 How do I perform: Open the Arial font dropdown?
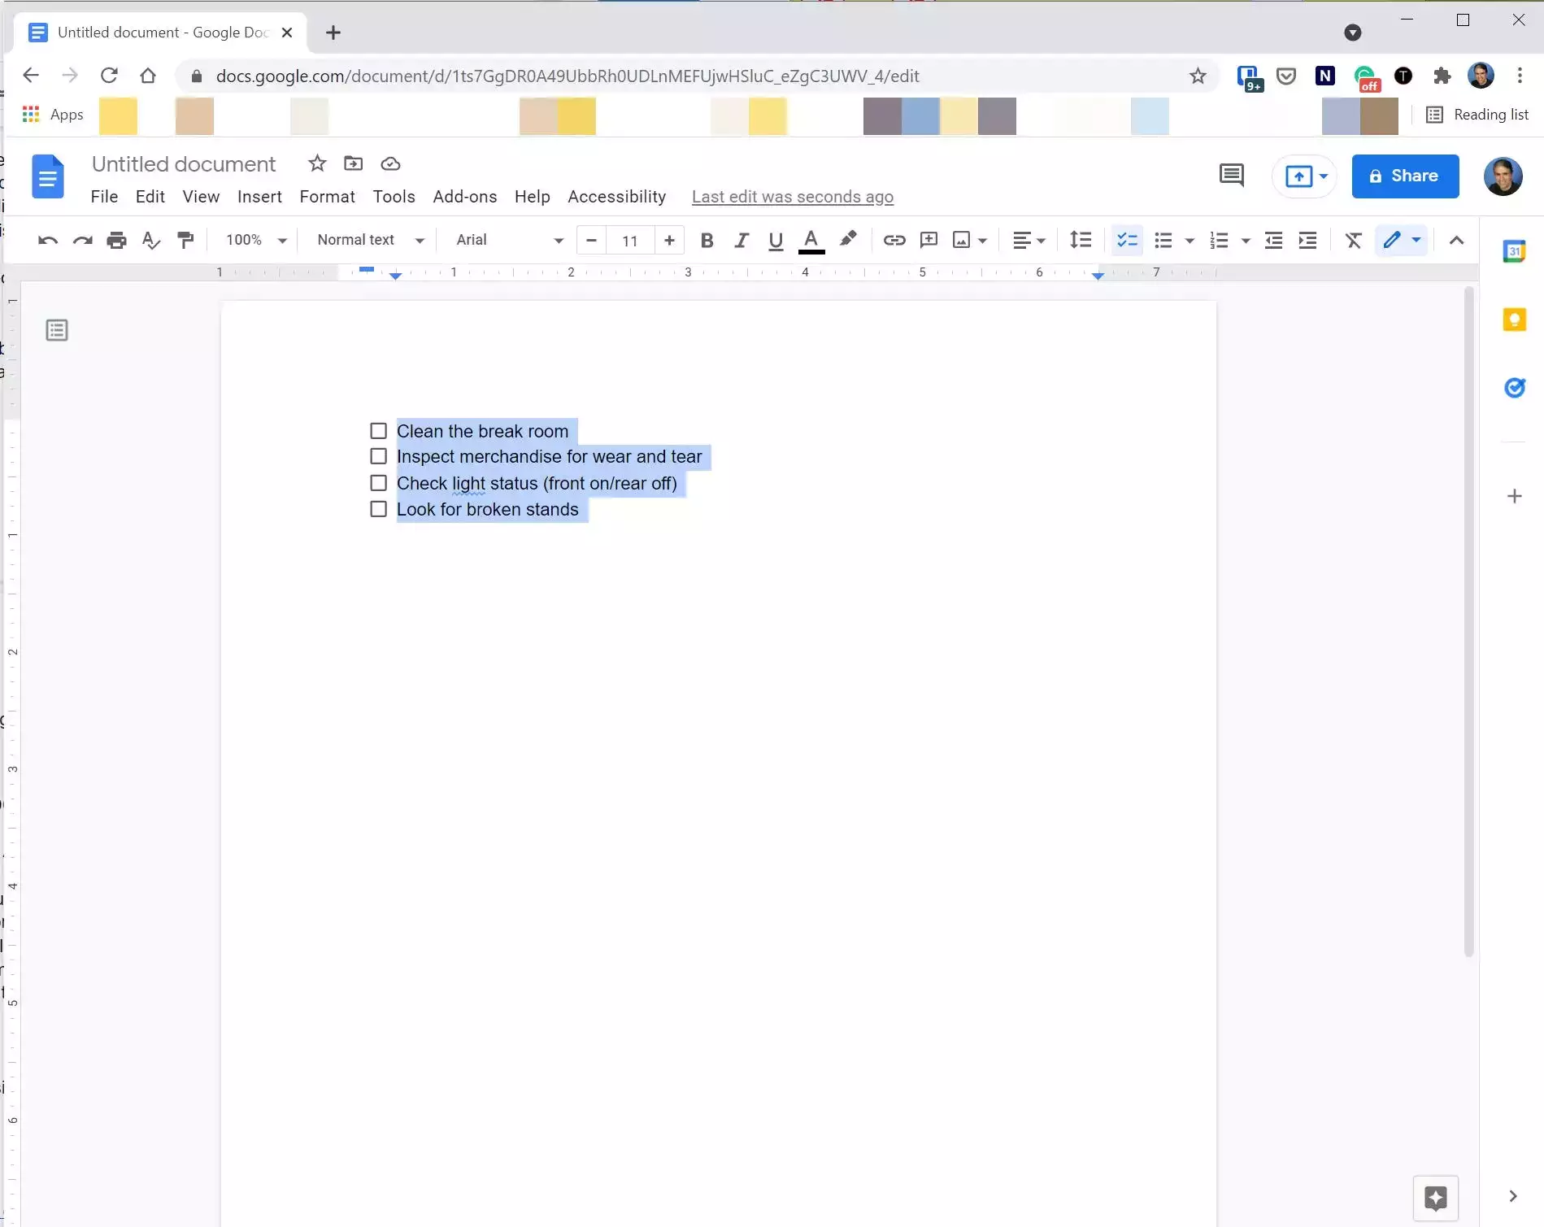(509, 240)
